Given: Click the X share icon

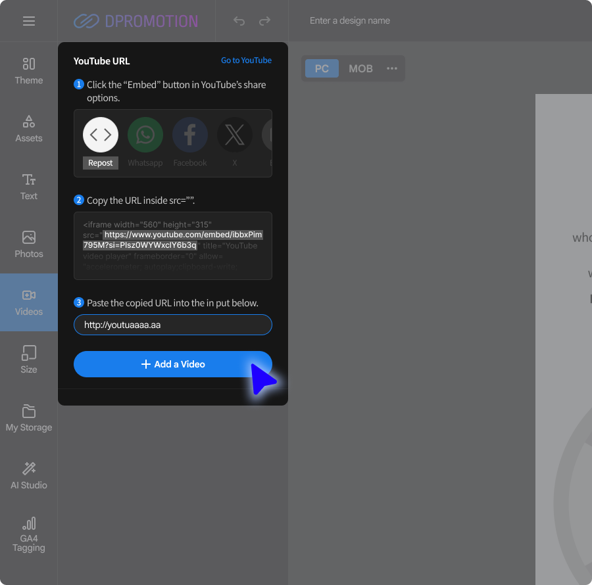Looking at the screenshot, I should pos(234,135).
